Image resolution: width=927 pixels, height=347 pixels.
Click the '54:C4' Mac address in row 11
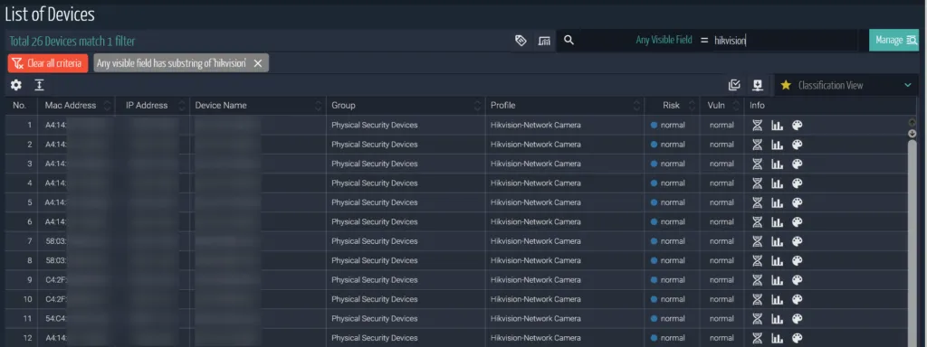[x=55, y=319]
